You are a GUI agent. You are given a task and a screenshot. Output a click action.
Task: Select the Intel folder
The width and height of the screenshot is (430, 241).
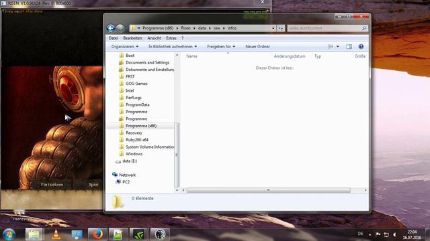point(130,91)
